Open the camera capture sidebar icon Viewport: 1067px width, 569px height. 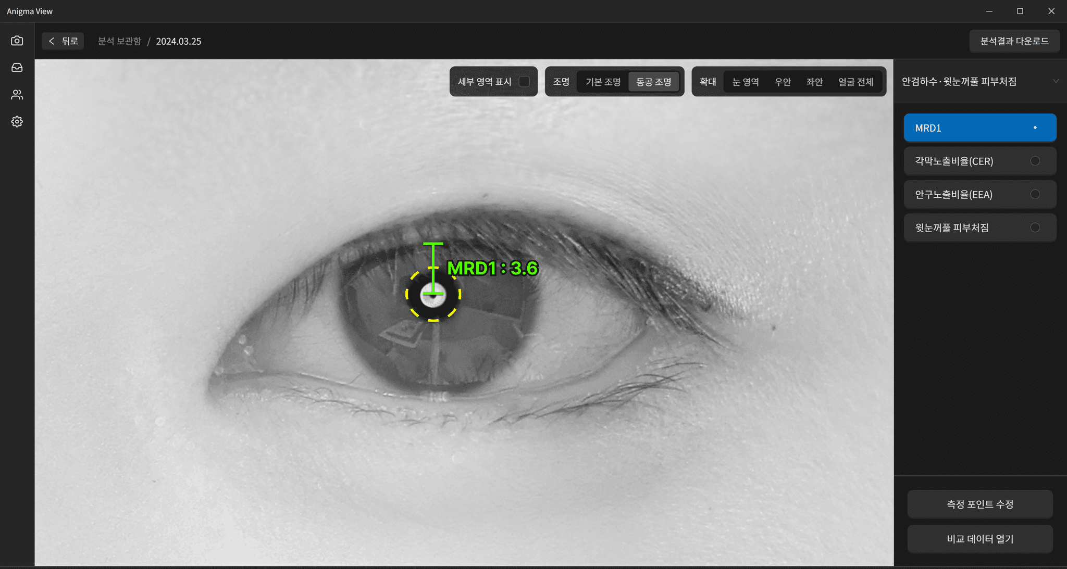pyautogui.click(x=17, y=41)
